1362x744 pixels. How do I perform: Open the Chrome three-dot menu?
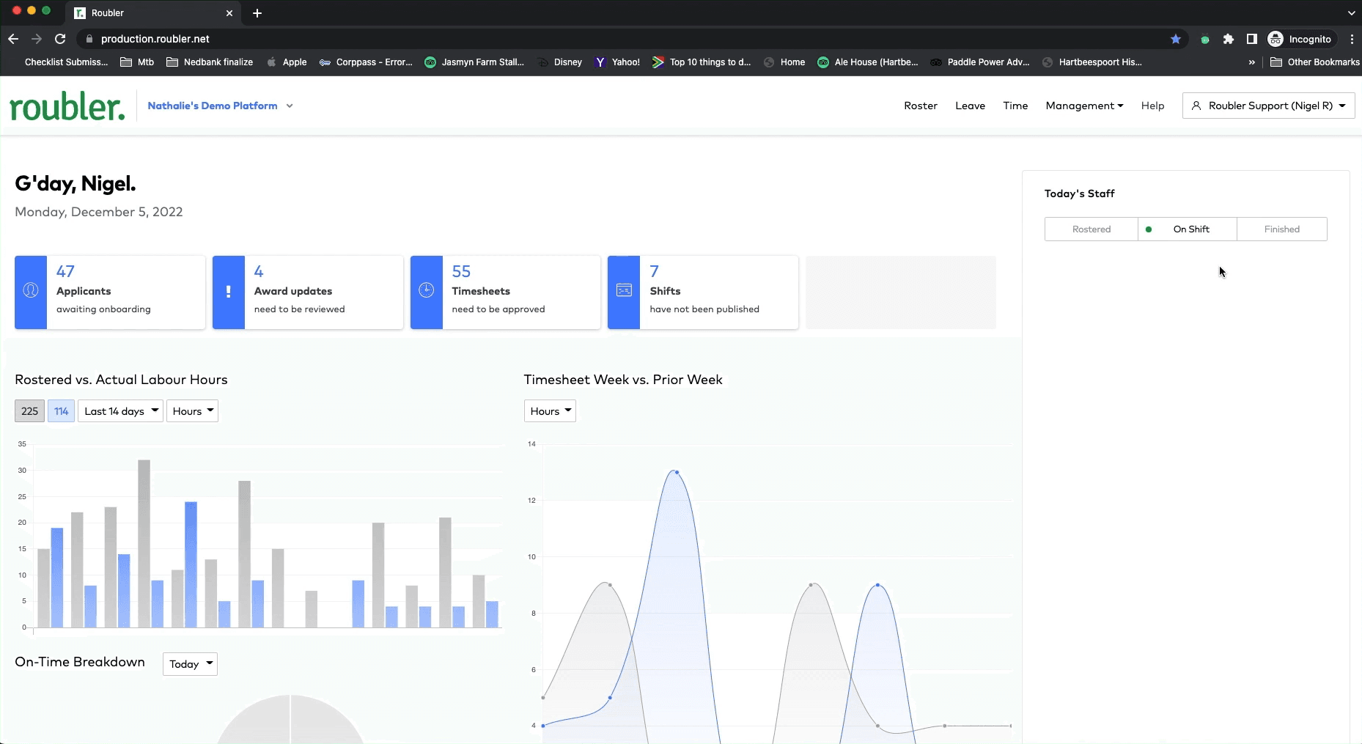pyautogui.click(x=1352, y=39)
